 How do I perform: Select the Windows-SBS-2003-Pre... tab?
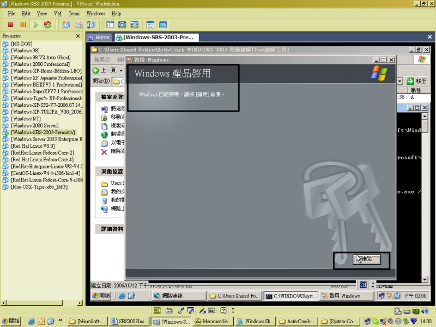[x=156, y=37]
